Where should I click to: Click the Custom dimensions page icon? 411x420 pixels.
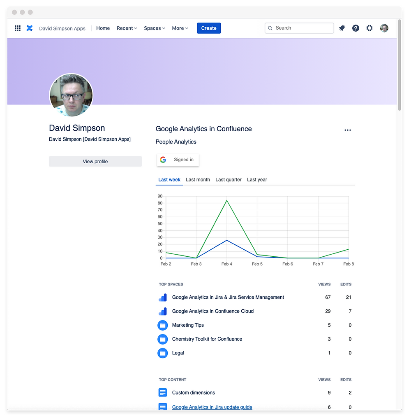(163, 392)
